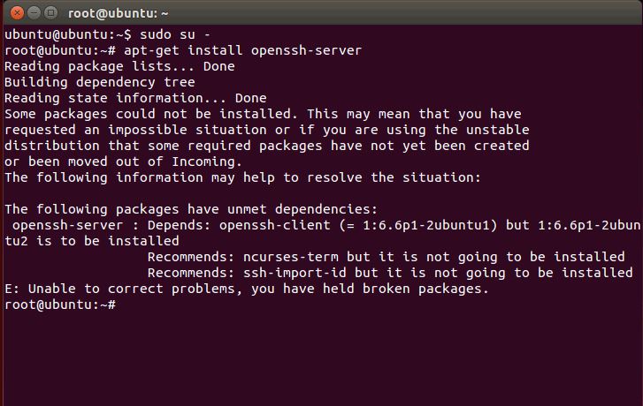Click the "E: Unable to correct problems" error line
The width and height of the screenshot is (643, 406).
pos(246,289)
